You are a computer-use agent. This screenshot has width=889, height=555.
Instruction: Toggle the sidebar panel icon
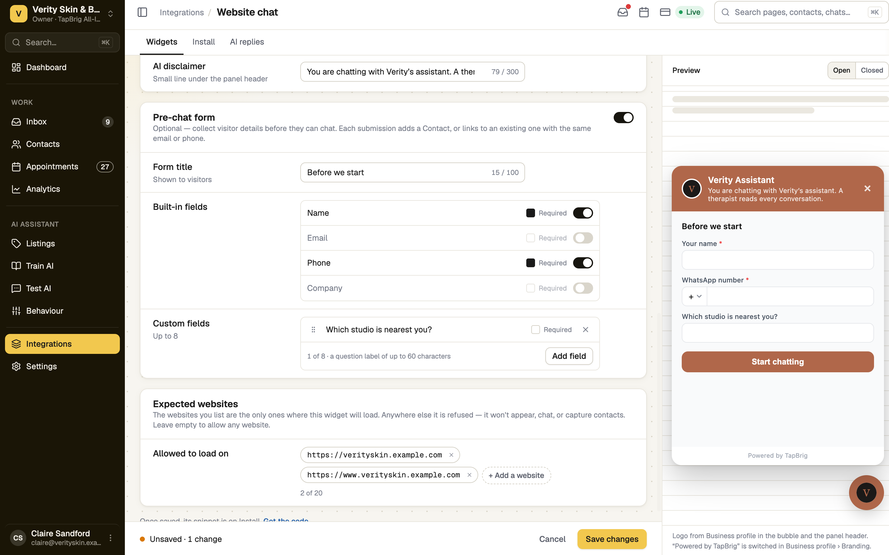pyautogui.click(x=142, y=12)
